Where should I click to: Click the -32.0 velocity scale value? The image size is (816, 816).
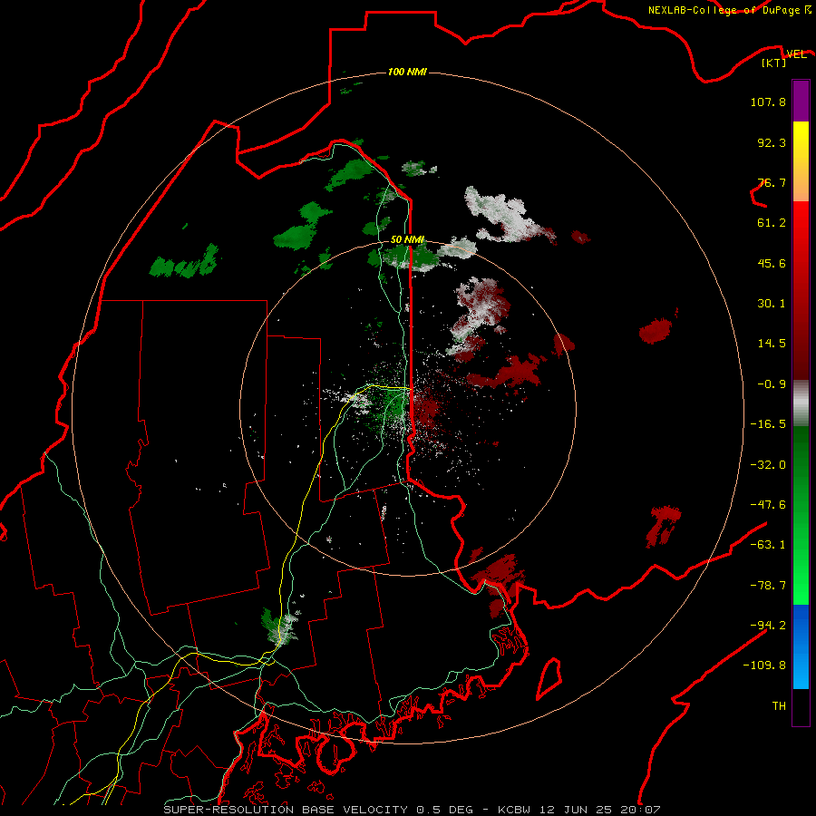pos(768,465)
